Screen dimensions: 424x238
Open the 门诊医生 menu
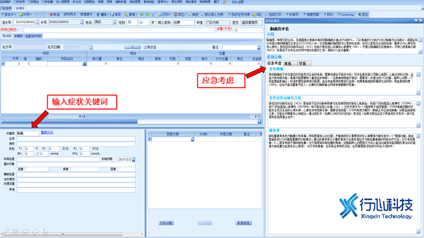(x=33, y=2)
